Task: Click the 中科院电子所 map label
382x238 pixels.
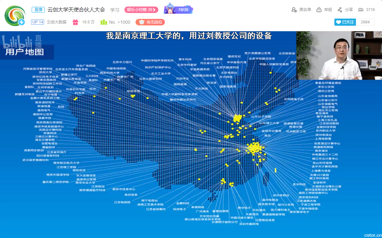Action: coord(294,99)
